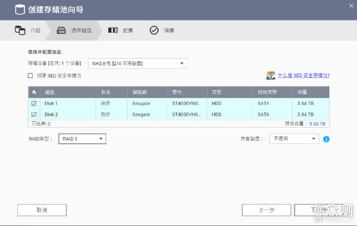
Task: Click 3.64 TB capacity in Disk 1 row
Action: 305,104
